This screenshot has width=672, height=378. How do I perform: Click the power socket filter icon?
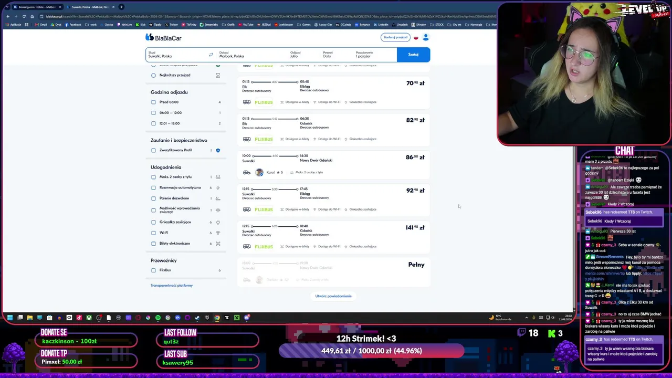(218, 222)
